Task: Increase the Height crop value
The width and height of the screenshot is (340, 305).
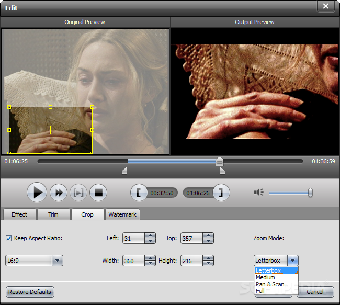Action: pos(208,258)
